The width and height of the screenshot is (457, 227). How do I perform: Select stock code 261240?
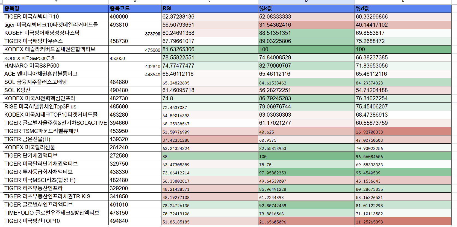(135, 147)
